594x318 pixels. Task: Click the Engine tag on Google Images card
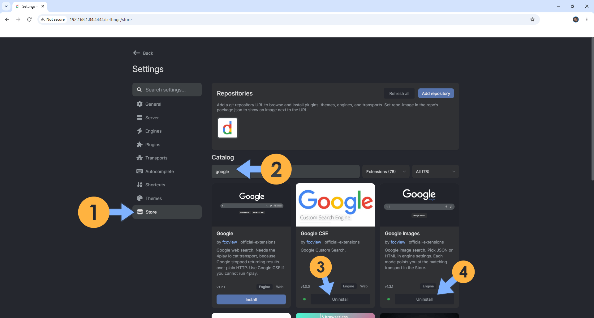[428, 286]
